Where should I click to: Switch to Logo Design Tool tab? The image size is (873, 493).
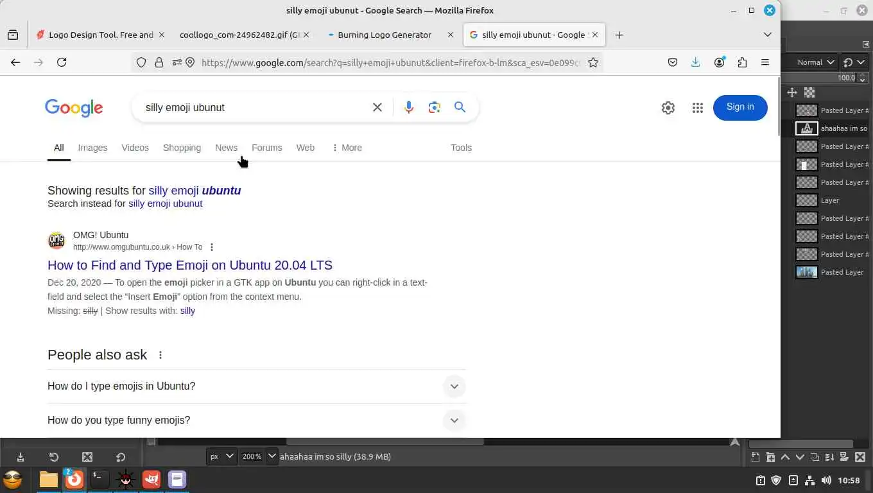point(100,35)
